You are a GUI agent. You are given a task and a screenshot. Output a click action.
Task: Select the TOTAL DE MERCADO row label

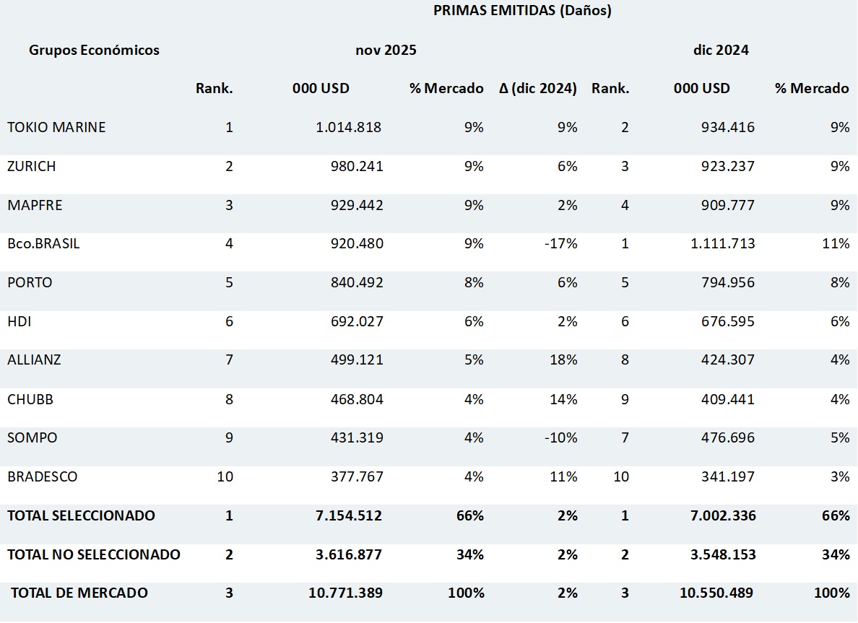pos(79,593)
